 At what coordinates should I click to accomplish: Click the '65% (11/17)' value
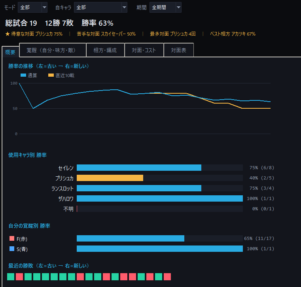(259, 238)
